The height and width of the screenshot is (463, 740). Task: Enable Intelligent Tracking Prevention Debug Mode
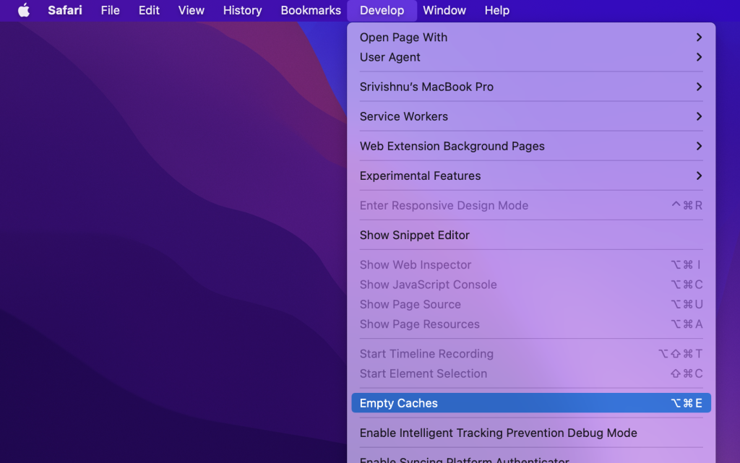pos(531,433)
